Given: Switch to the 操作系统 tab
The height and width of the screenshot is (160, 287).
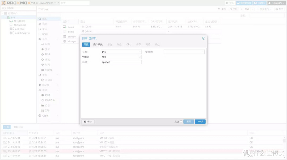Looking at the screenshot, I should point(98,44).
